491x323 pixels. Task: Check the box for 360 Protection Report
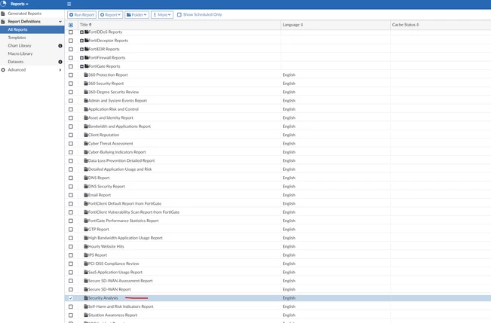click(71, 75)
